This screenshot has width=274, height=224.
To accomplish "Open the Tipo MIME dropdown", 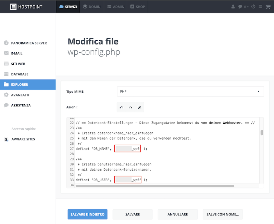I will (x=190, y=91).
